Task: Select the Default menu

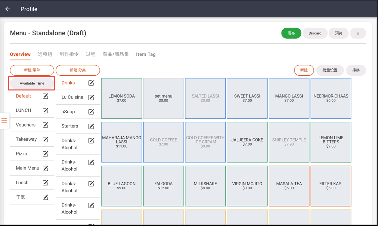Action: 24,96
